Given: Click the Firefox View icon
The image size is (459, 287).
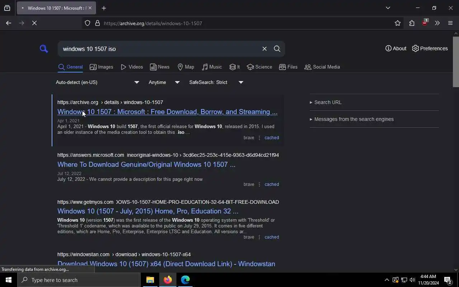Looking at the screenshot, I should 7,8.
